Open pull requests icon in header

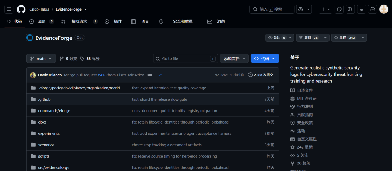click(350, 9)
